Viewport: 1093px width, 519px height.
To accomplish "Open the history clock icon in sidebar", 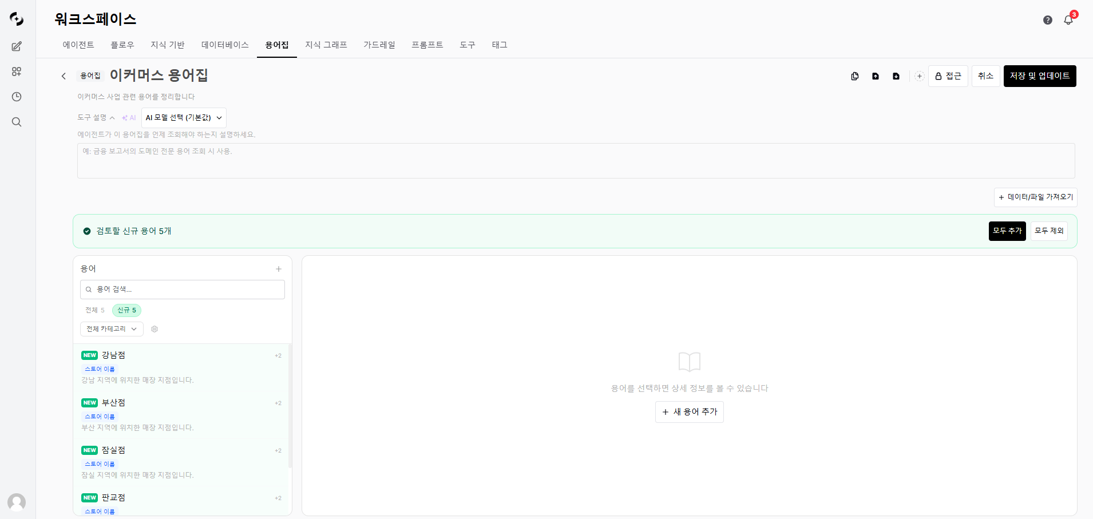I will pyautogui.click(x=17, y=97).
